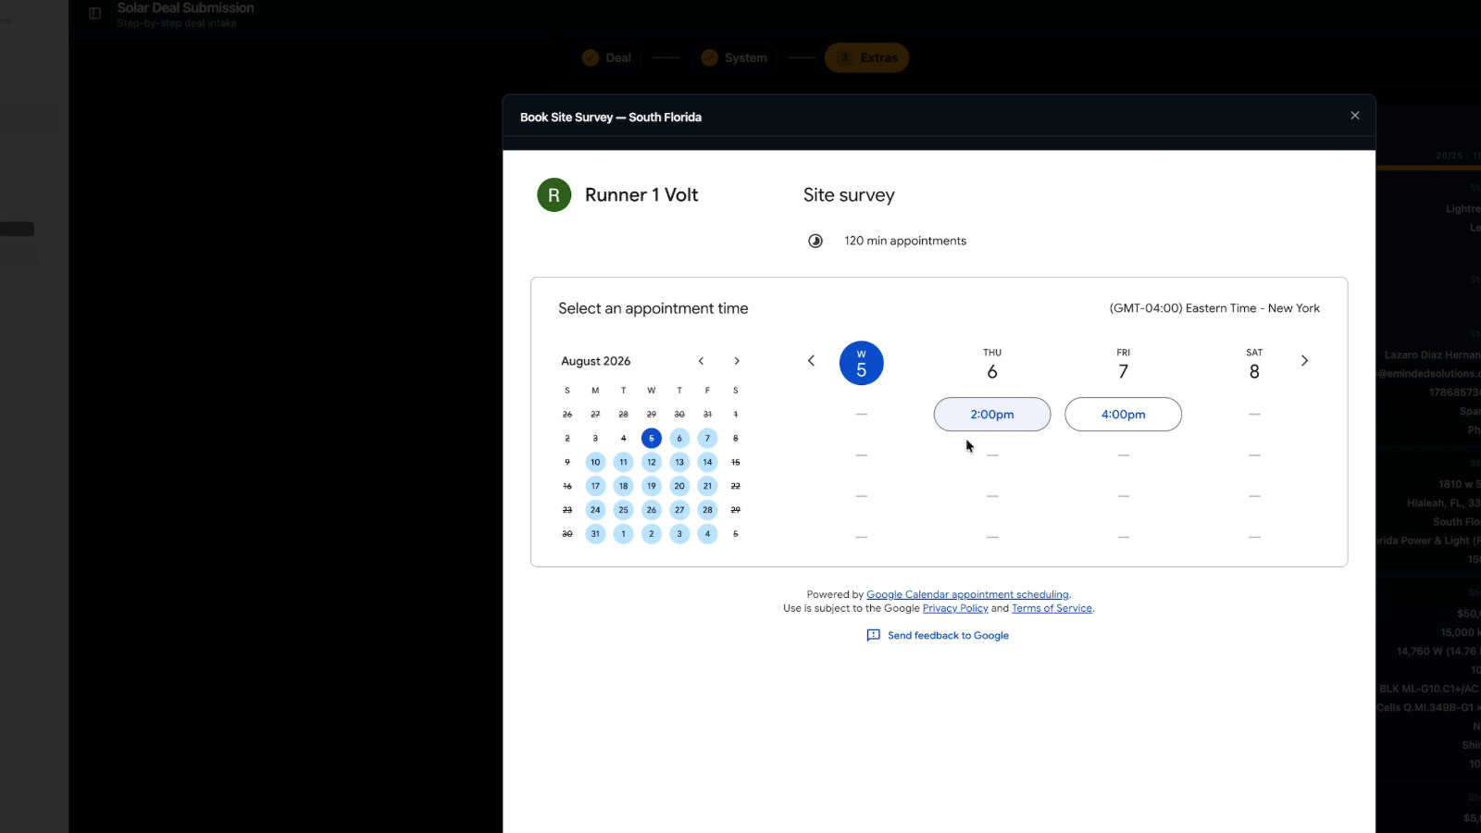Select the 4:00pm slot on Friday

coord(1123,415)
